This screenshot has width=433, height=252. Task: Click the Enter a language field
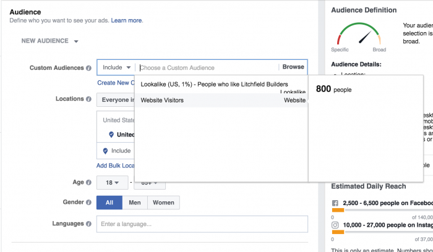pyautogui.click(x=202, y=224)
